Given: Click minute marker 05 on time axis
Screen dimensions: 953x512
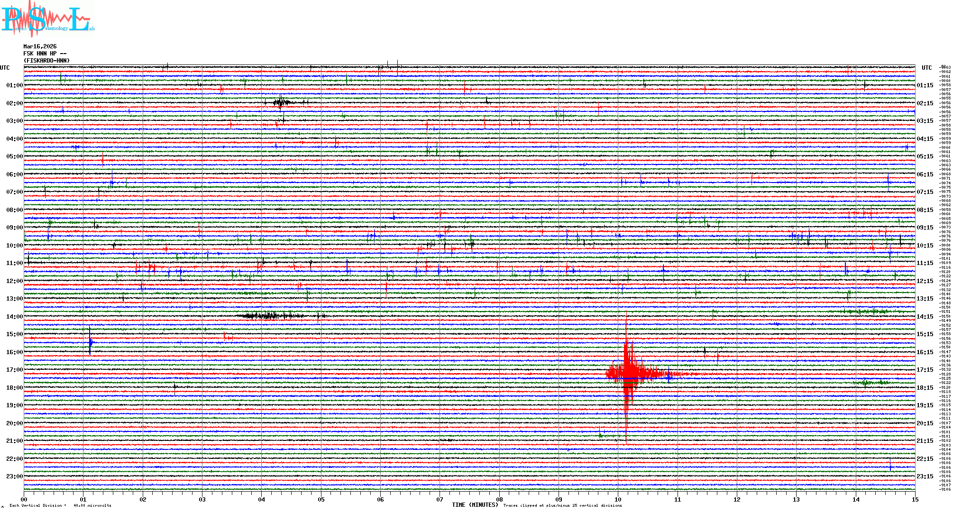Looking at the screenshot, I should 321,499.
